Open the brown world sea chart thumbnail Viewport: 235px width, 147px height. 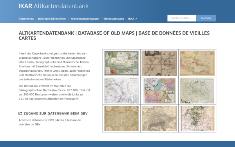tap(159, 63)
